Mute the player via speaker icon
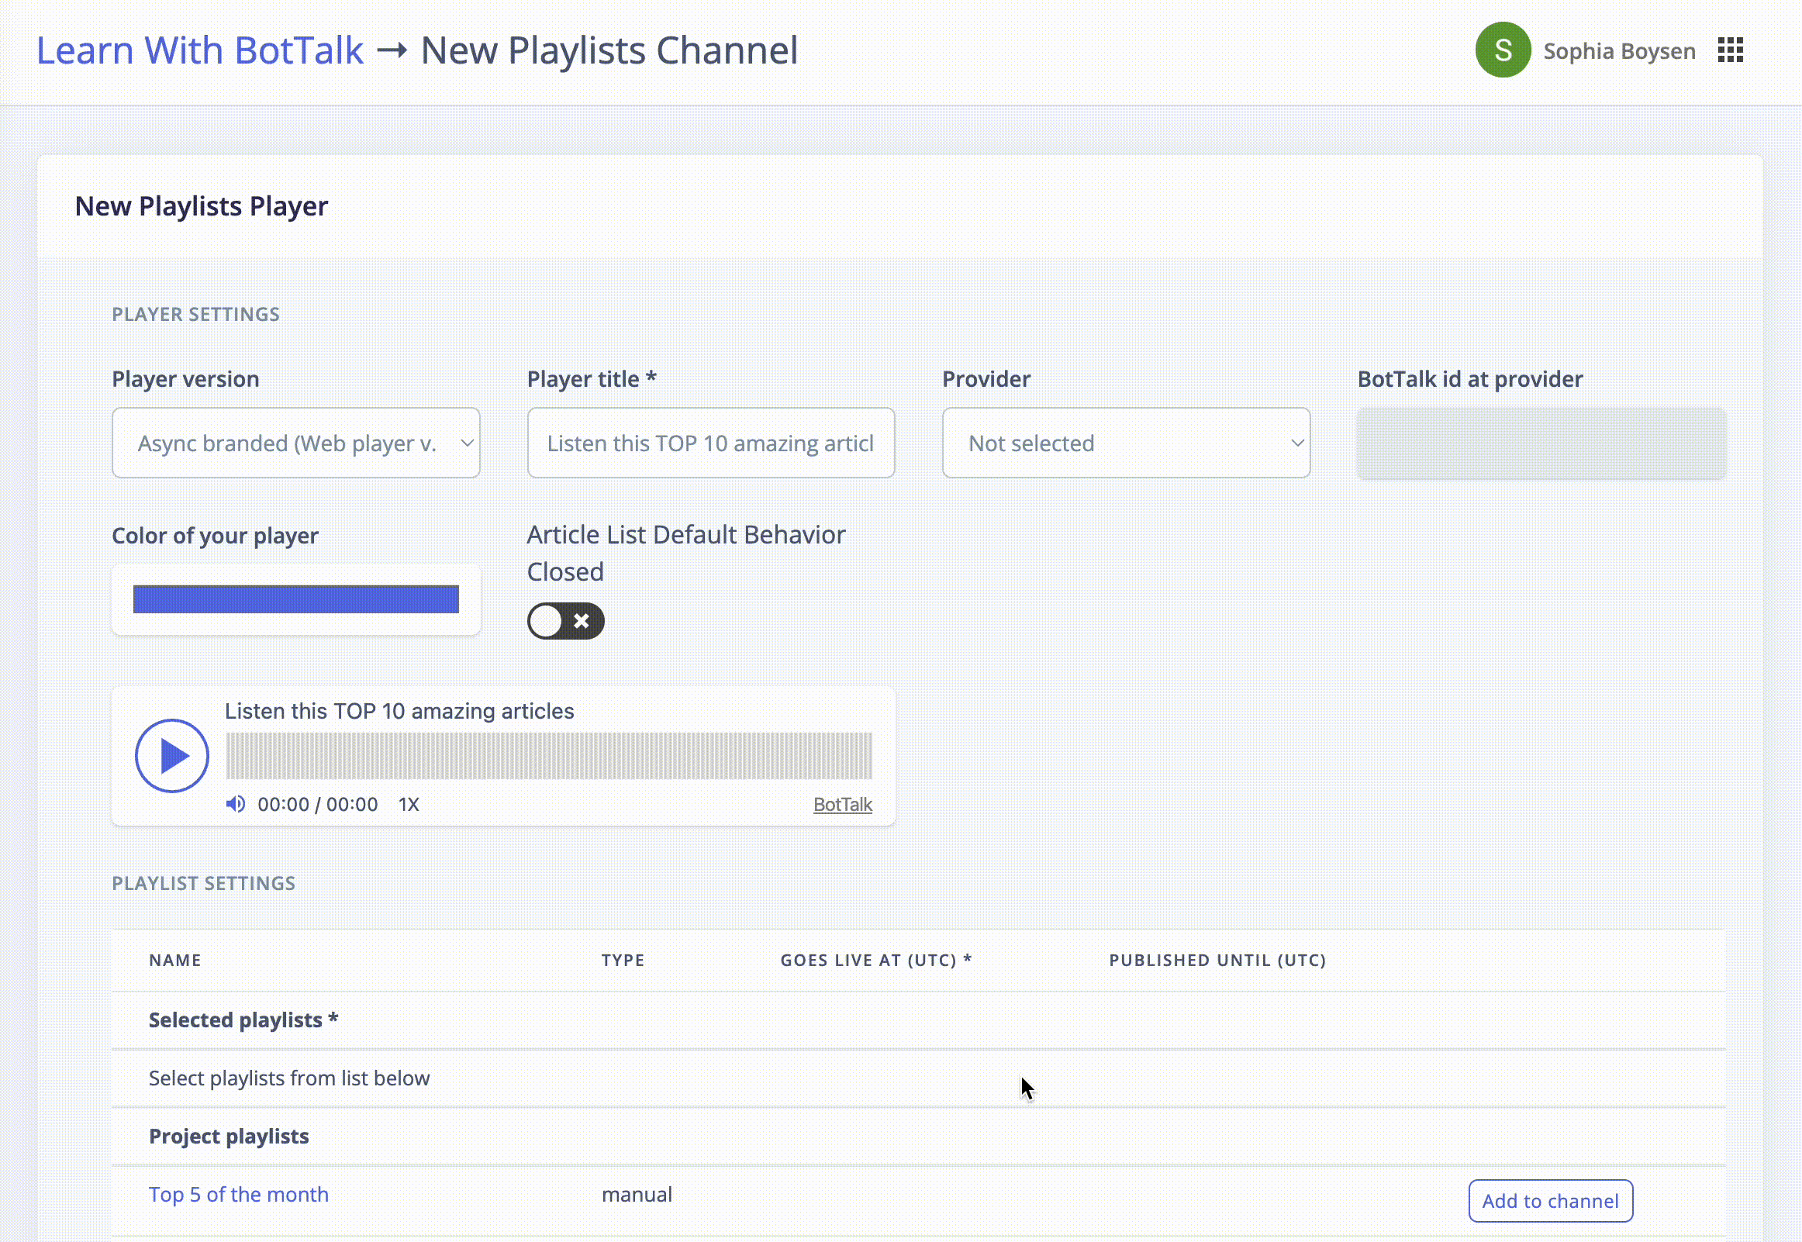The width and height of the screenshot is (1802, 1242). pos(236,804)
